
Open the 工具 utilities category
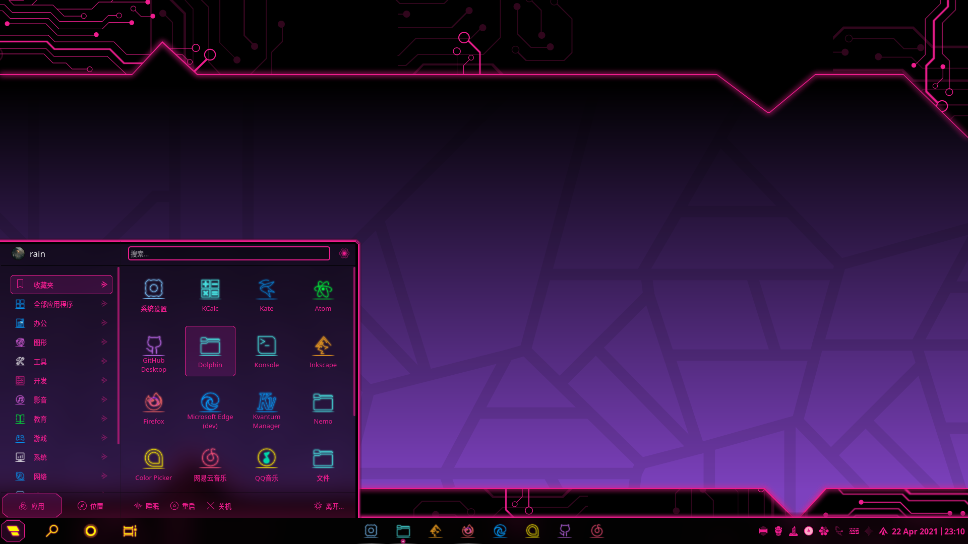62,361
